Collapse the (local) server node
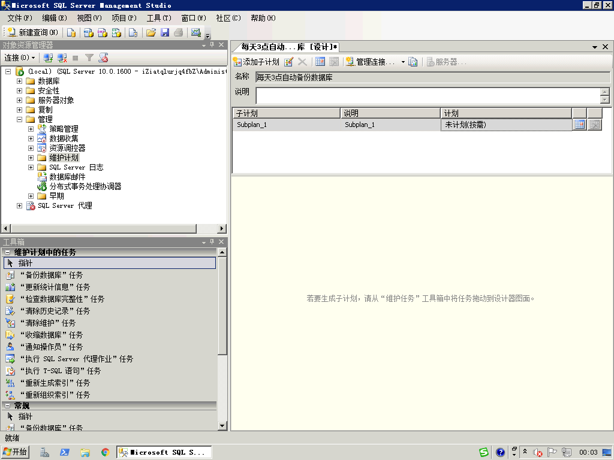Image resolution: width=614 pixels, height=460 pixels. click(8, 72)
